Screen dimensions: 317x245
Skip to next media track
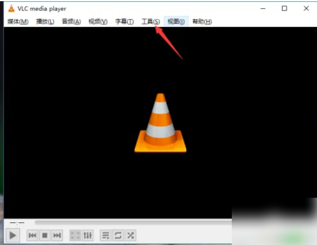tap(57, 235)
